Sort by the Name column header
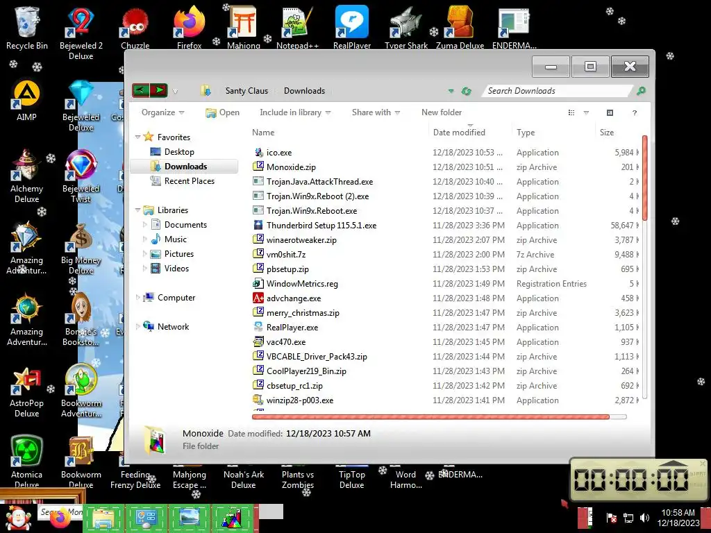This screenshot has height=533, width=711. tap(263, 133)
